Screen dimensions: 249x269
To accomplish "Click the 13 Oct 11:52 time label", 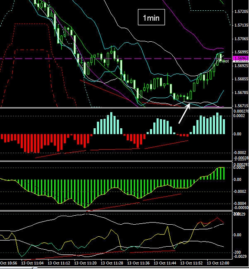I will [x=191, y=263].
